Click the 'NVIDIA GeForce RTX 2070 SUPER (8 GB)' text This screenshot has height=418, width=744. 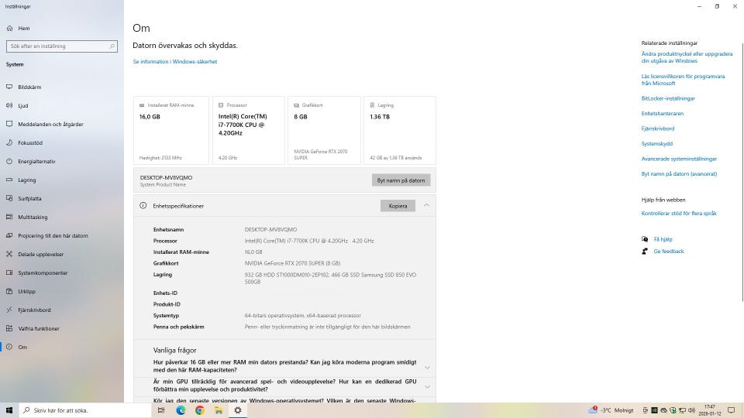pos(292,263)
